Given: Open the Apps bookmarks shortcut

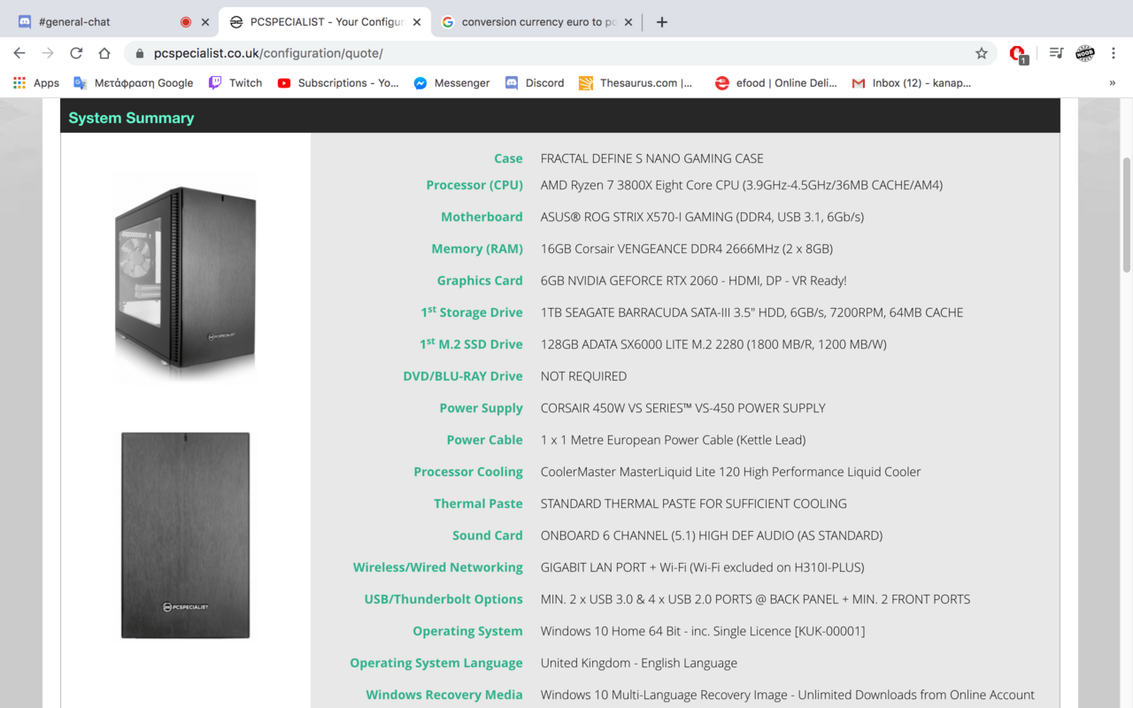Looking at the screenshot, I should pyautogui.click(x=36, y=82).
